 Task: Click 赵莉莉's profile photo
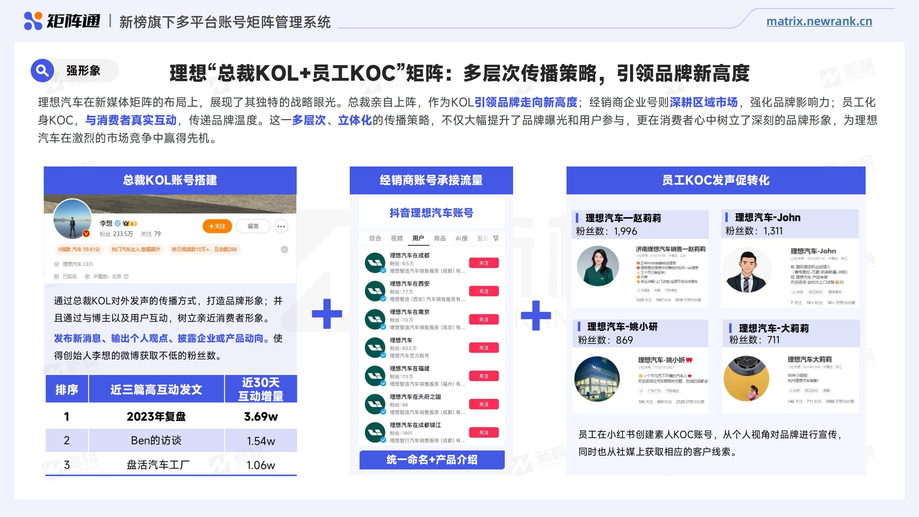point(598,266)
